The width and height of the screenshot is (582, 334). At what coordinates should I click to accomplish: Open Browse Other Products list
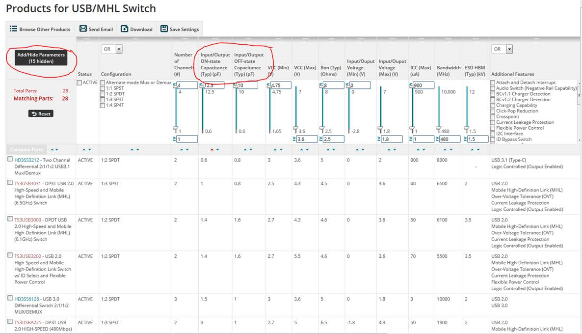(40, 29)
